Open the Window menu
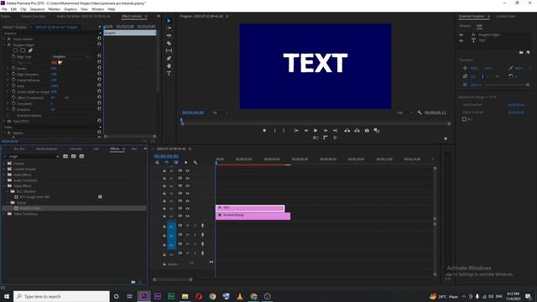This screenshot has width=537, height=302. tap(97, 9)
